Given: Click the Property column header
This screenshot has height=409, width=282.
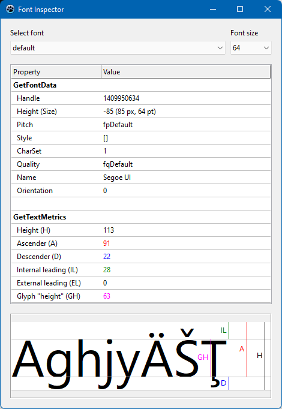Looking at the screenshot, I should [x=56, y=72].
